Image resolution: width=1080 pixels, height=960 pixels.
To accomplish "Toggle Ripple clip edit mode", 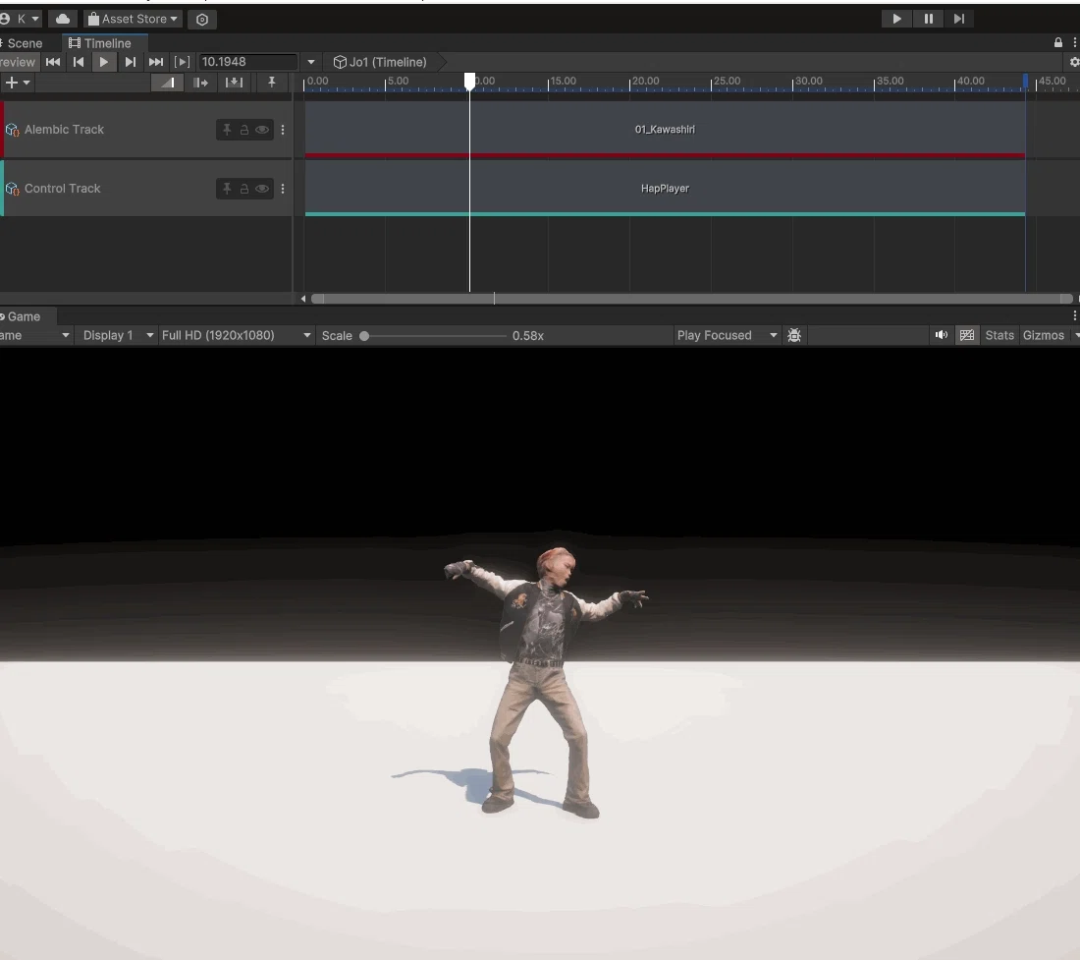I will tap(200, 83).
